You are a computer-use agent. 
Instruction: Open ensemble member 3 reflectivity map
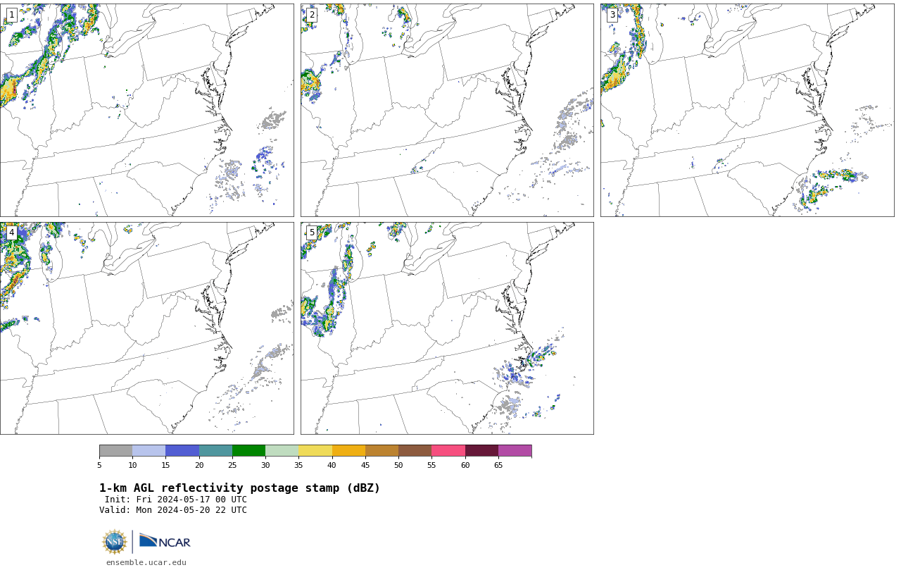pyautogui.click(x=747, y=110)
